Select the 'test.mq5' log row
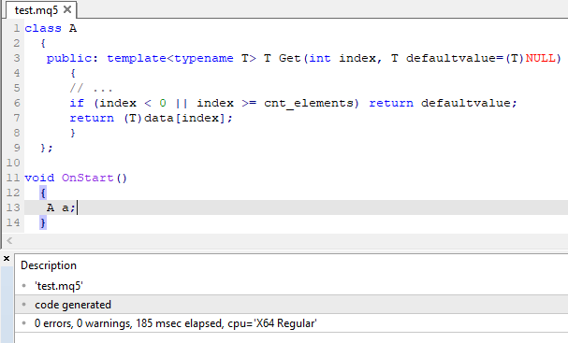The width and height of the screenshot is (568, 343). point(291,286)
